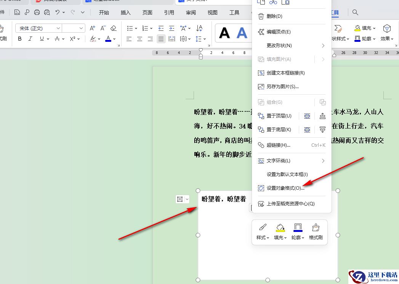Click 格式刷 in mini toolbar
Screen dimensions: 399x284
[x=316, y=232]
